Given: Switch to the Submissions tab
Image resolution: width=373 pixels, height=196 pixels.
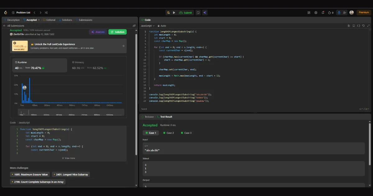Looking at the screenshot, I should click(x=84, y=20).
